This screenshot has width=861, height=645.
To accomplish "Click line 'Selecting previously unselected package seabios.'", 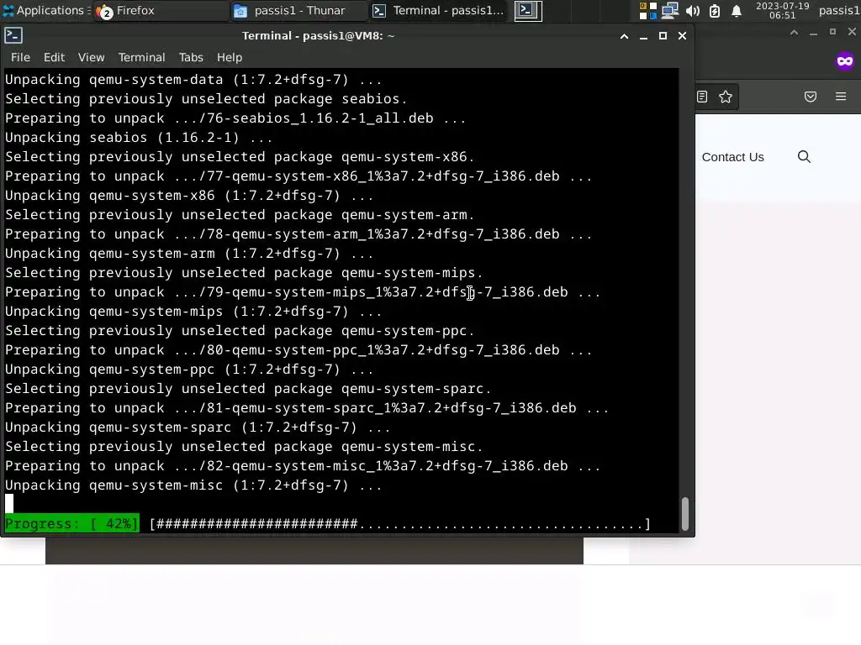I will pyautogui.click(x=206, y=99).
